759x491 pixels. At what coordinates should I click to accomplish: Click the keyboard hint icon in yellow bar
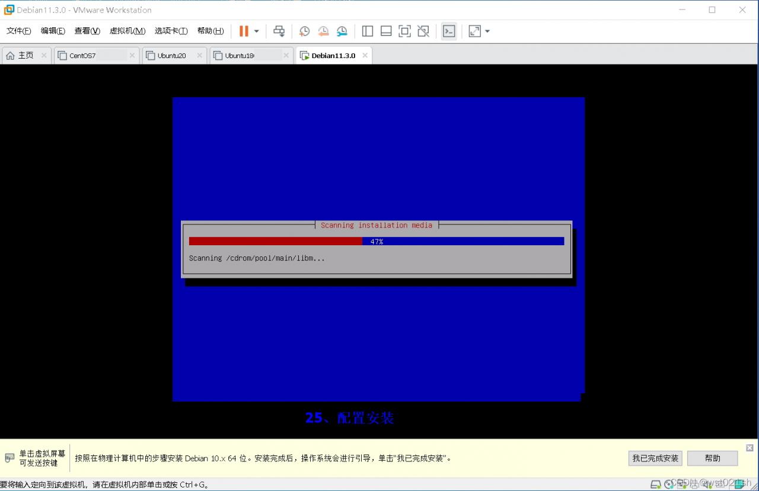tap(9, 458)
